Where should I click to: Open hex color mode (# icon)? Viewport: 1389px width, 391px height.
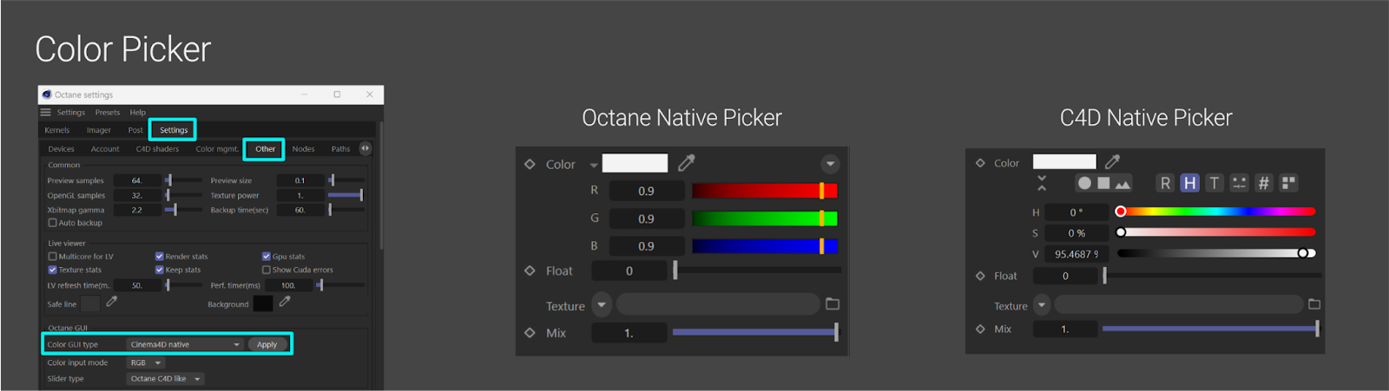(x=1264, y=183)
